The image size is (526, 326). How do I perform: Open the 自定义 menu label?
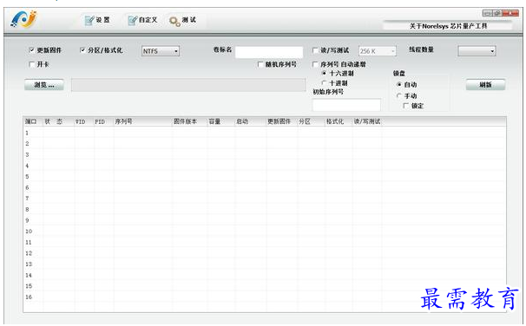pyautogui.click(x=148, y=20)
